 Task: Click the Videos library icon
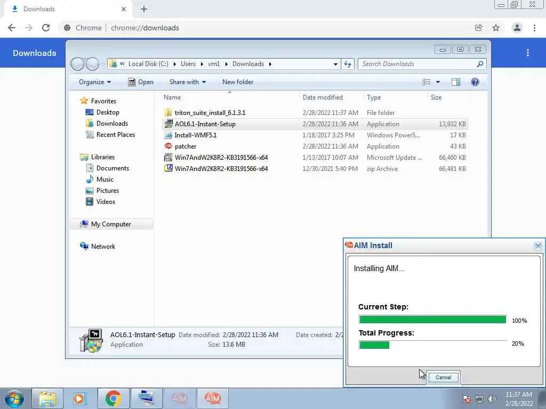tap(90, 202)
